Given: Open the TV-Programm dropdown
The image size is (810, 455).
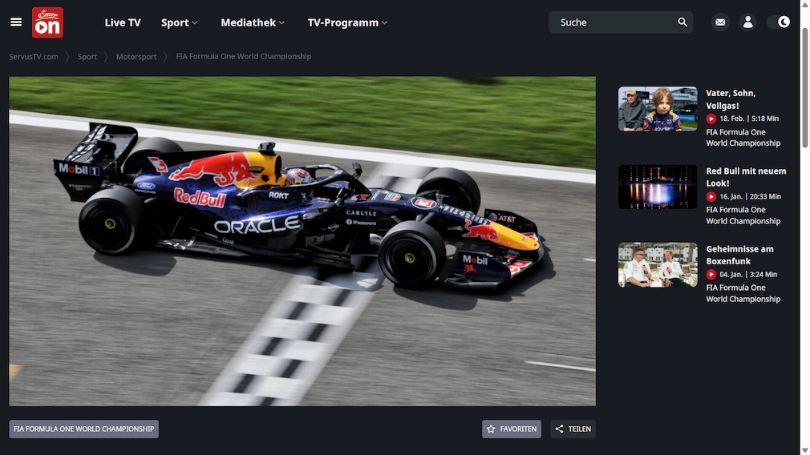Looking at the screenshot, I should tap(347, 22).
